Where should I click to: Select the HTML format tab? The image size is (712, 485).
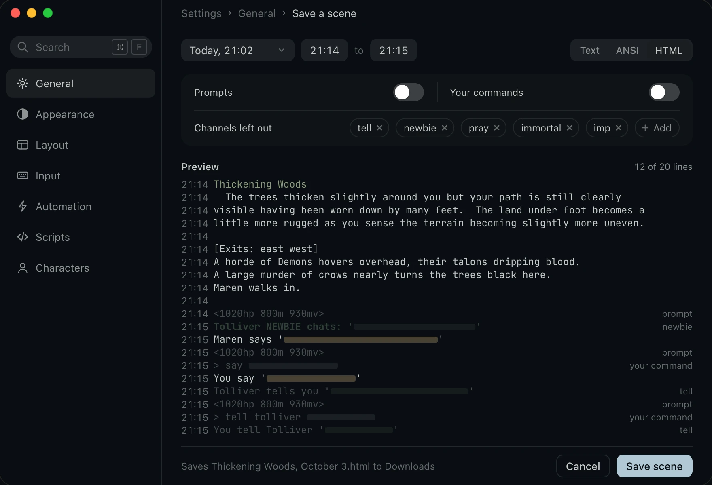pos(669,51)
